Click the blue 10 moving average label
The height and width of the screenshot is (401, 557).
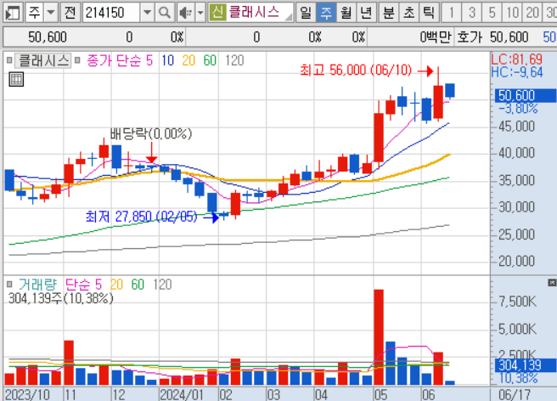167,61
